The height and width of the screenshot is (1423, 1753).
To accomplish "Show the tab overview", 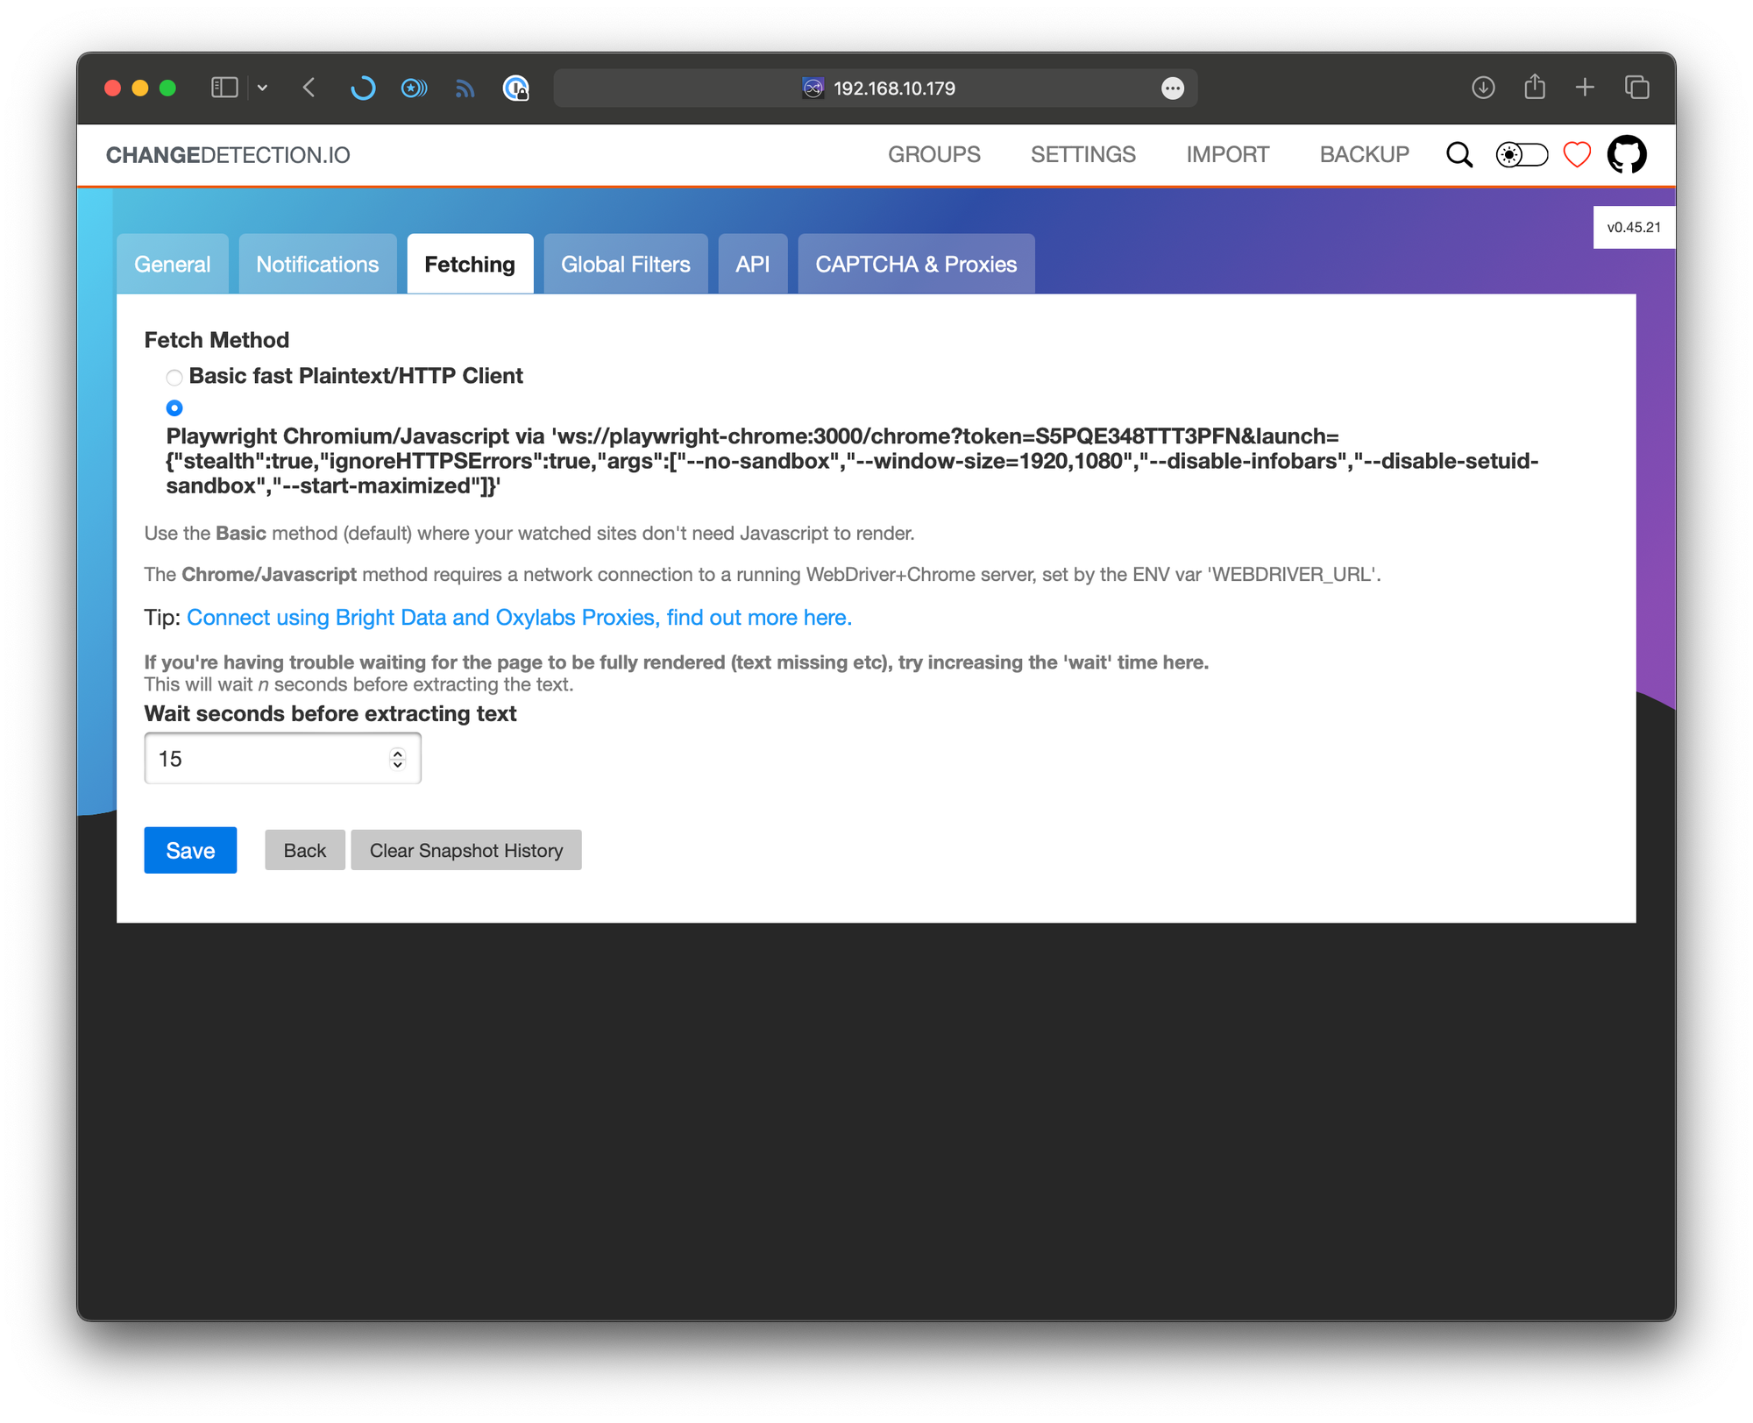I will click(1636, 88).
